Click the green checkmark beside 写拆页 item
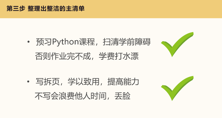Viewport: 222px width, 118px height. [x=177, y=88]
